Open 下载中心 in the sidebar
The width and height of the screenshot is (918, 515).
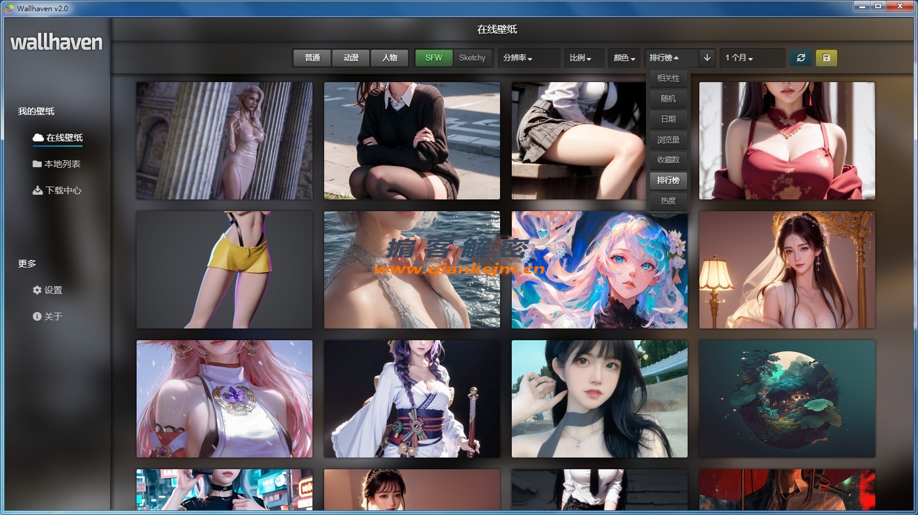pyautogui.click(x=57, y=191)
